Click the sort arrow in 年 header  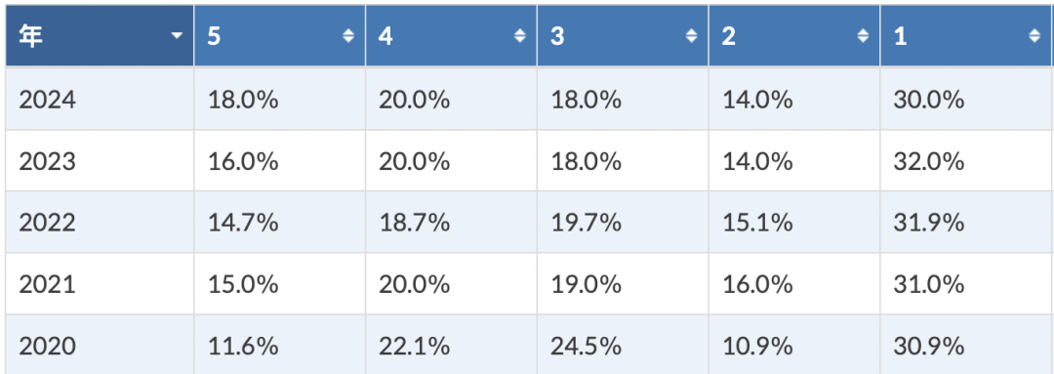[x=177, y=36]
